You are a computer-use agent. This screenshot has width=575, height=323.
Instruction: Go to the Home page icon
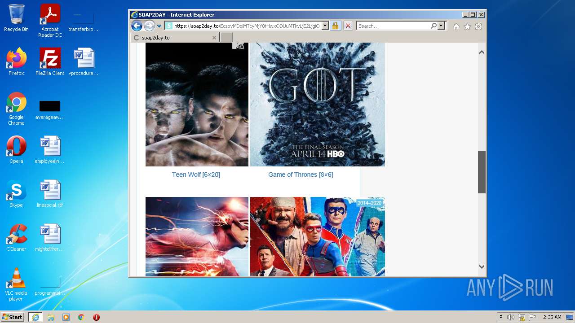tap(456, 26)
